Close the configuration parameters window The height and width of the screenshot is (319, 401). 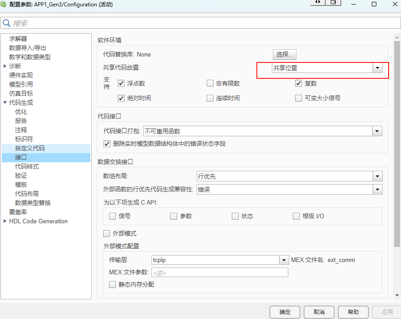[395, 4]
